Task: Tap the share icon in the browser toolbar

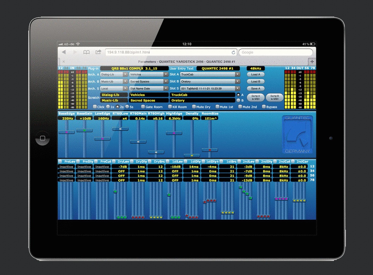Action: (98, 52)
